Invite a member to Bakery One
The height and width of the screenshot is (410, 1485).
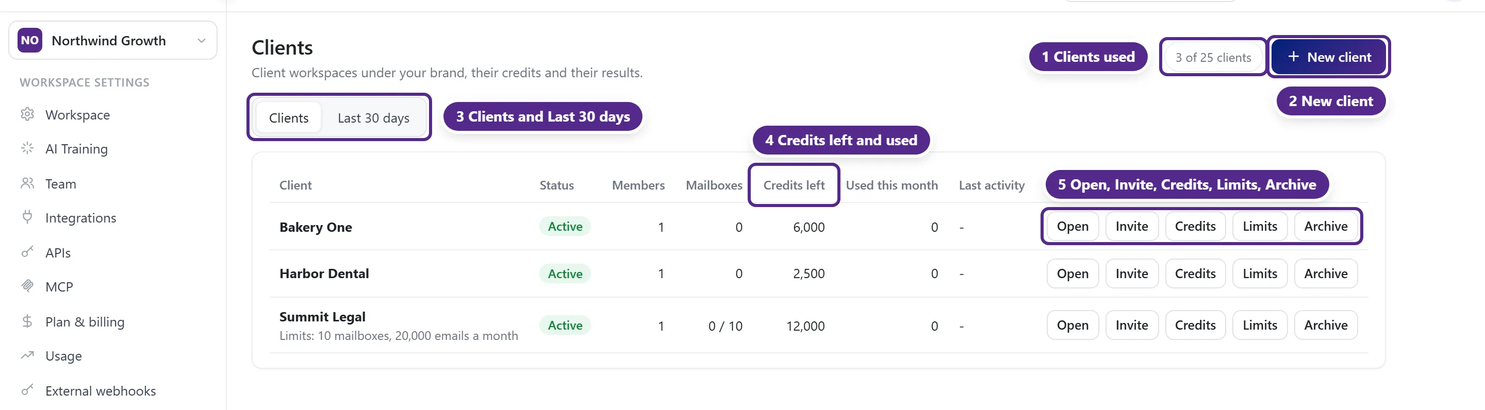click(1132, 226)
